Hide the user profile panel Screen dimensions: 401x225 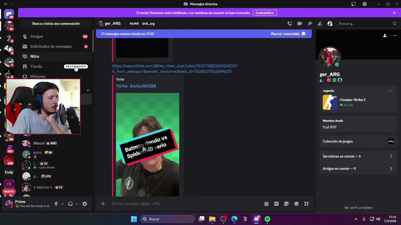click(x=330, y=23)
